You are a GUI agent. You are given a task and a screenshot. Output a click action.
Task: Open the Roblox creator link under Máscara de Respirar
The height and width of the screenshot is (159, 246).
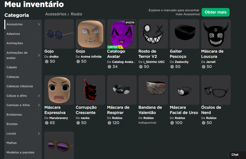click(117, 118)
